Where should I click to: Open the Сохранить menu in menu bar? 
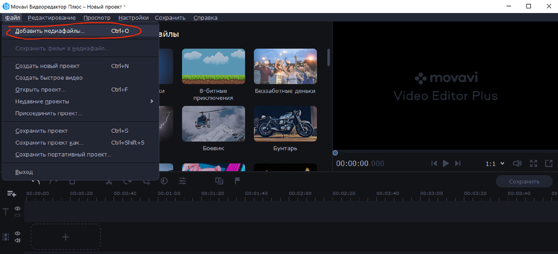coord(170,18)
